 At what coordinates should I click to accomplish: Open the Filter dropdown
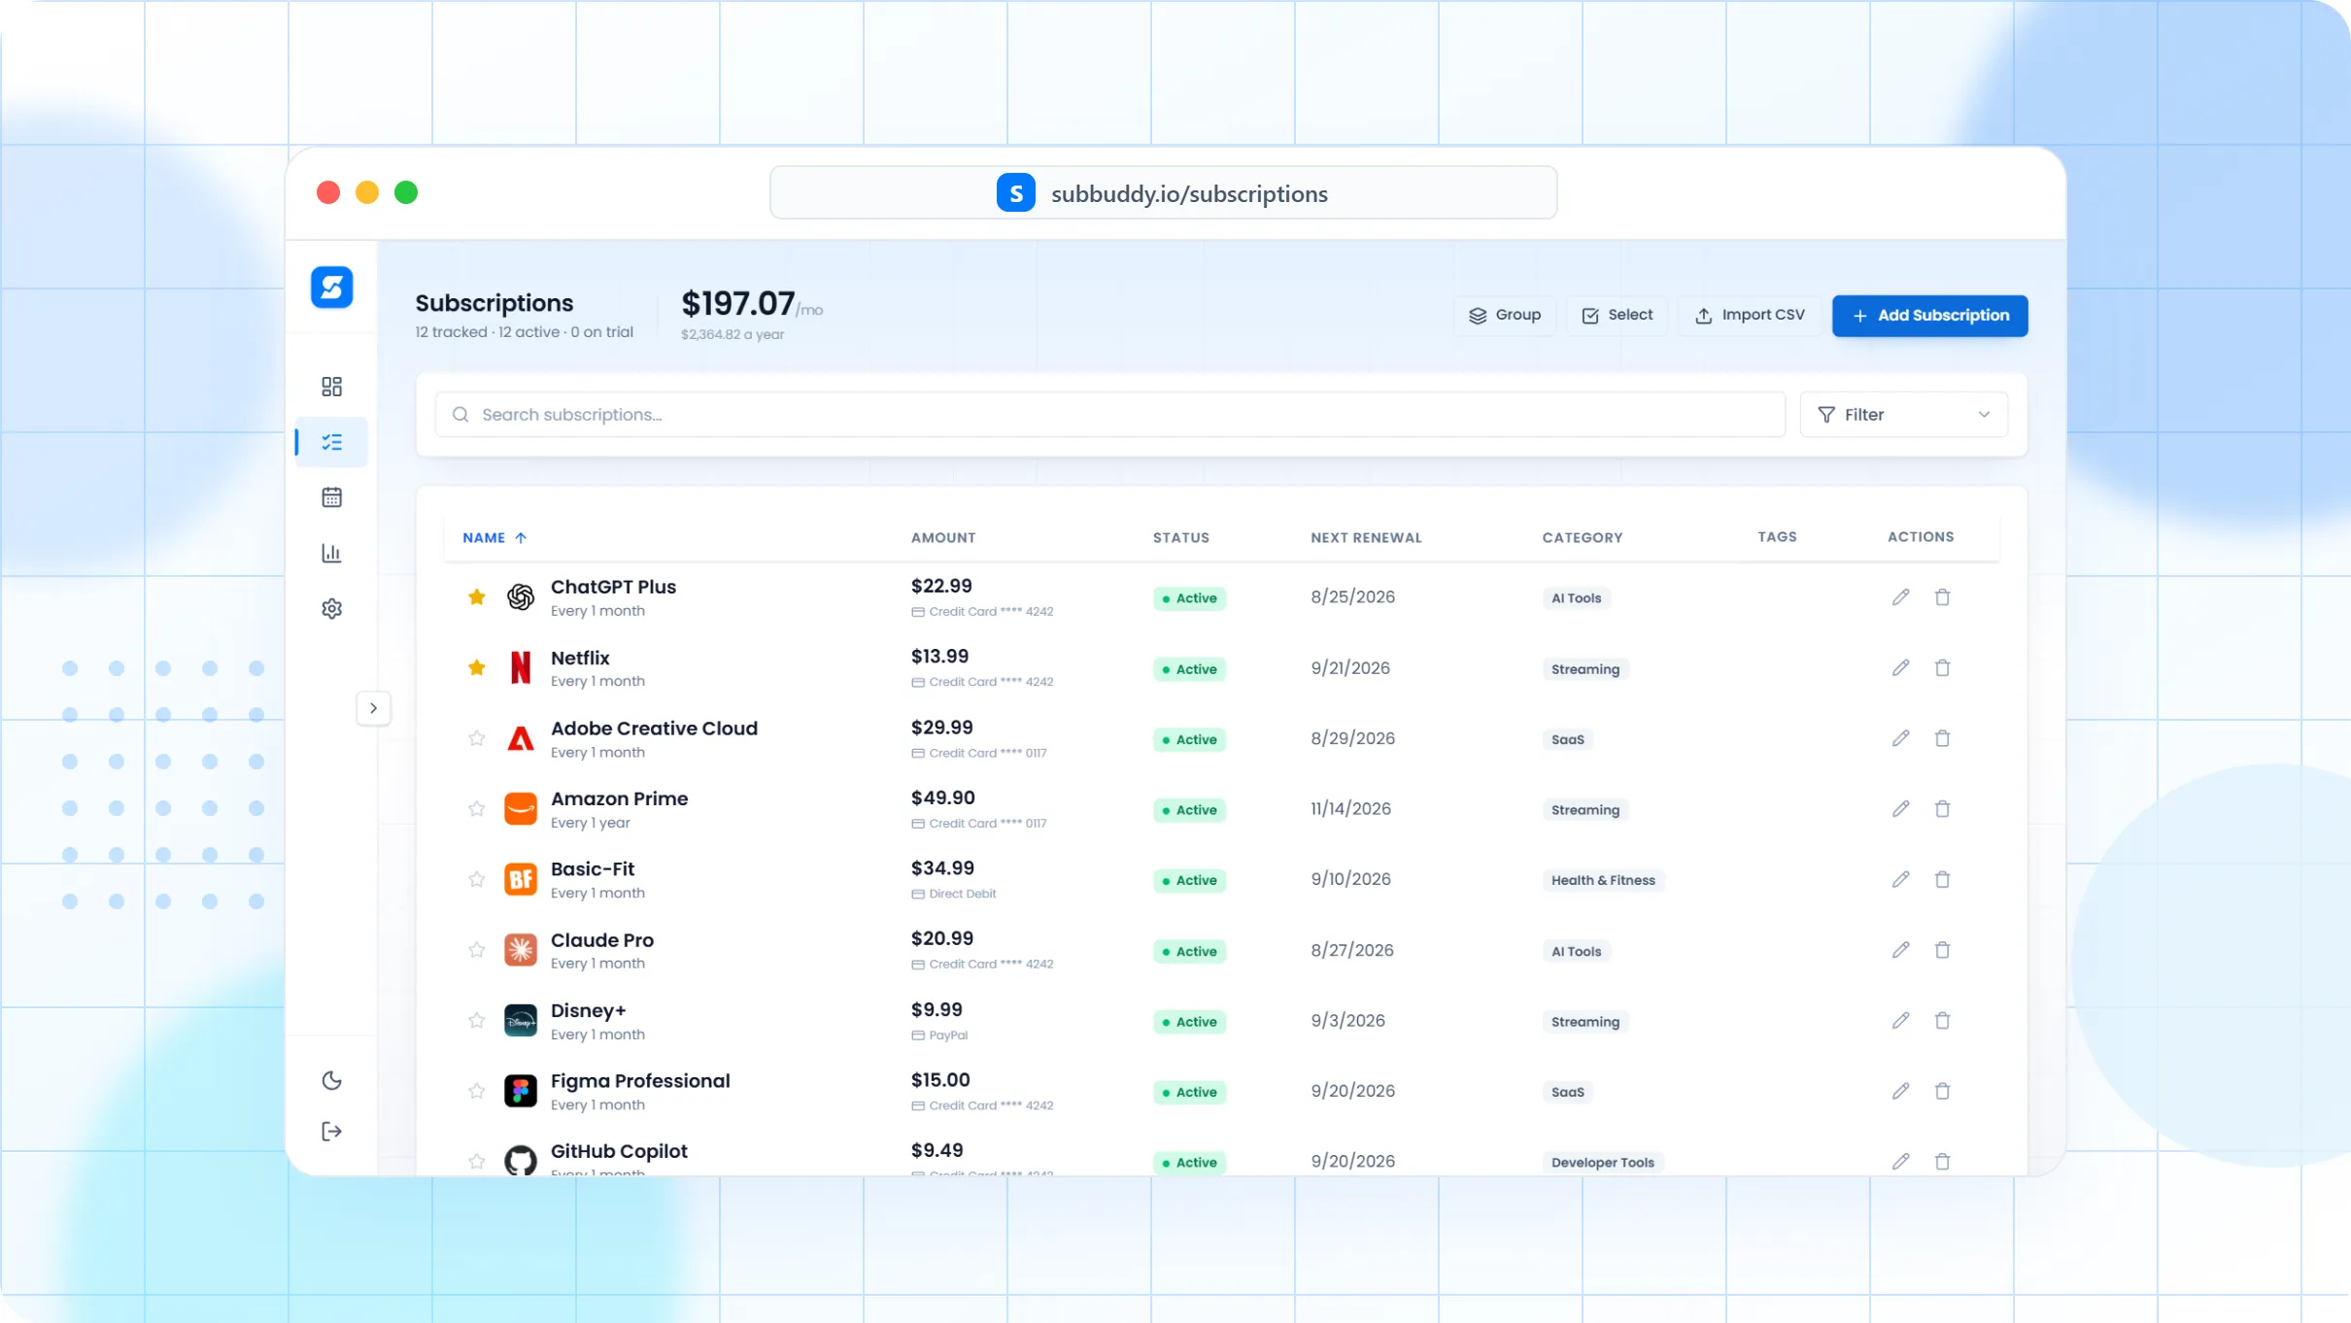coord(1903,415)
